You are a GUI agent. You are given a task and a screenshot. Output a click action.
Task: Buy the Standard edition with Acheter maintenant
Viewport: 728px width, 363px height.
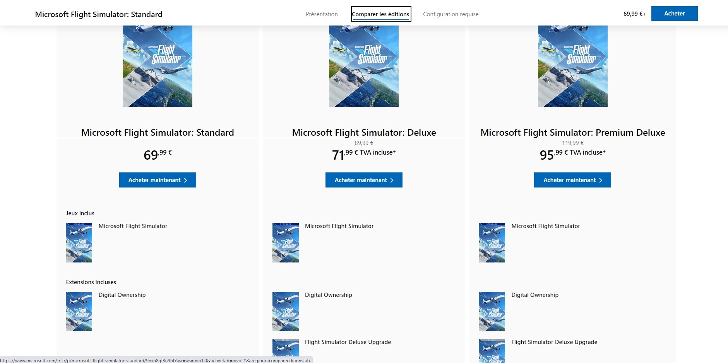coord(158,180)
